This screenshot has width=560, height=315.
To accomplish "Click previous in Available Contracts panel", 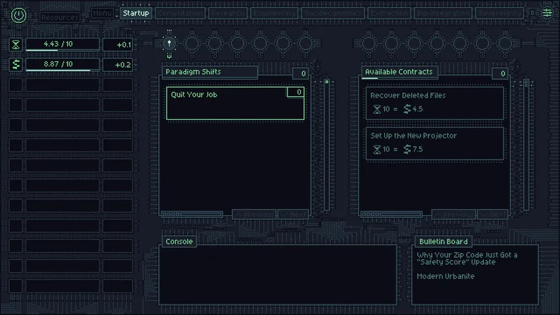I will (454, 214).
